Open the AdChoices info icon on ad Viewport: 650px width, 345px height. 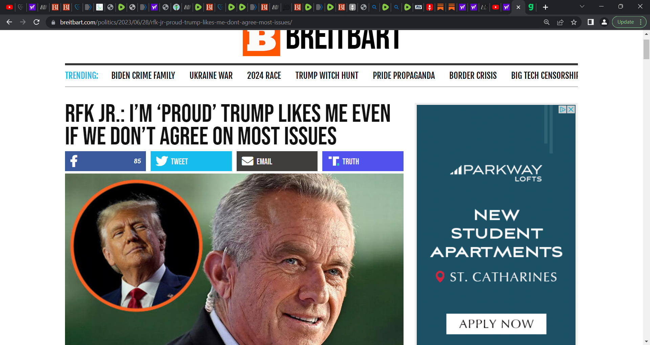(563, 109)
